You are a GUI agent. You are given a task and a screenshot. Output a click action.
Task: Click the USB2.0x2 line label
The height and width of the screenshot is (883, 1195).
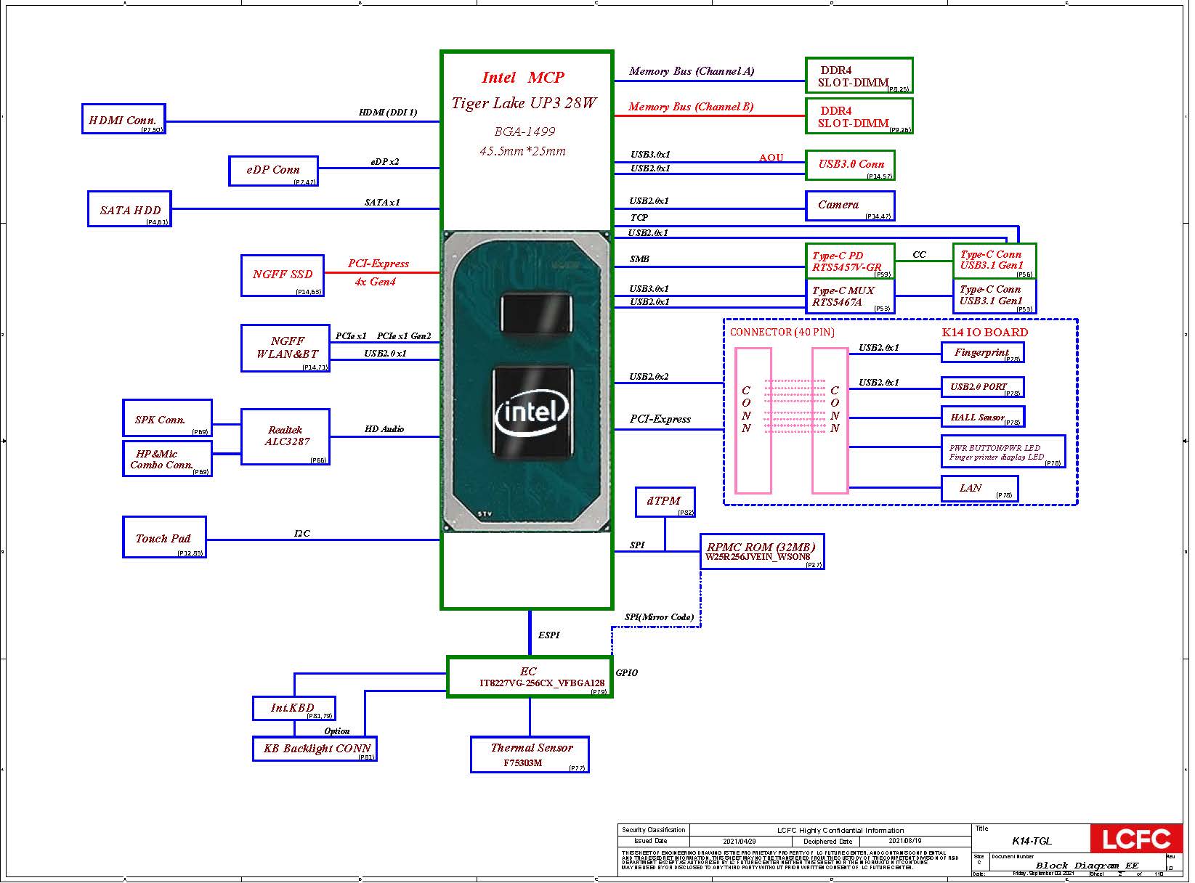pyautogui.click(x=649, y=377)
